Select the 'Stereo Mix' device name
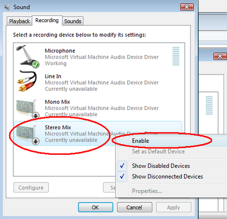 pos(58,127)
